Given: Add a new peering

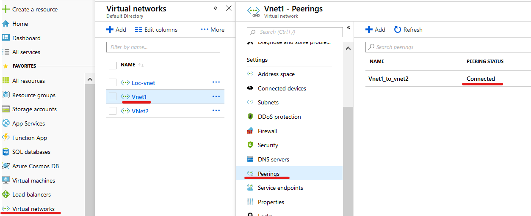Looking at the screenshot, I should pyautogui.click(x=375, y=30).
